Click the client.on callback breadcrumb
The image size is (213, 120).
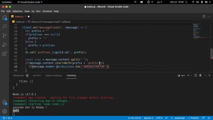click(51, 22)
